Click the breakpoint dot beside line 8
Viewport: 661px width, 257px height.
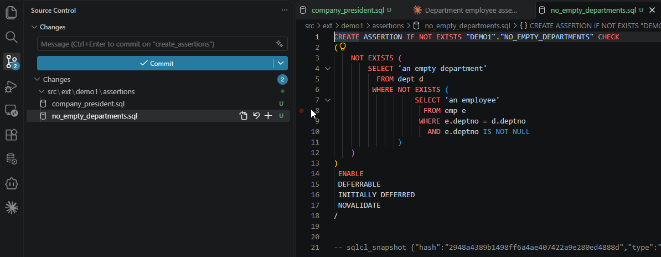pos(301,111)
